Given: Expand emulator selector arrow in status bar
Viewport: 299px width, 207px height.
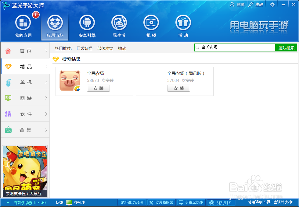Looking at the screenshot, I should point(8,203).
